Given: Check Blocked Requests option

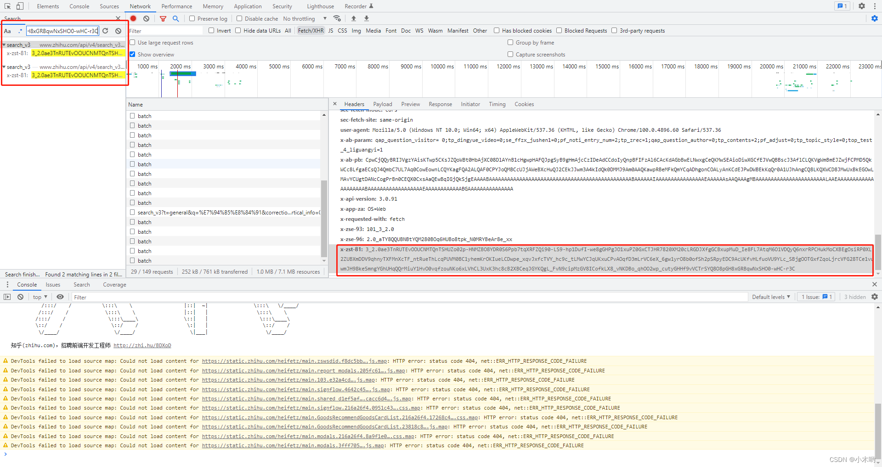Looking at the screenshot, I should tap(559, 30).
